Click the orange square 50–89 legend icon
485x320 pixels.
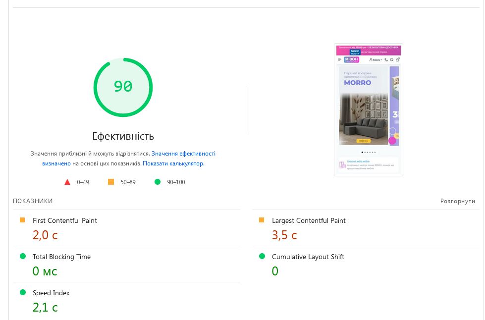111,182
